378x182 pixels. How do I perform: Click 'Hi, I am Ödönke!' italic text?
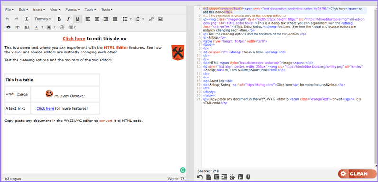[x=69, y=96]
